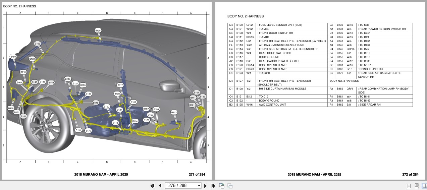Click connector label B111 on diagram
The width and height of the screenshot is (427, 190).
pos(193,98)
